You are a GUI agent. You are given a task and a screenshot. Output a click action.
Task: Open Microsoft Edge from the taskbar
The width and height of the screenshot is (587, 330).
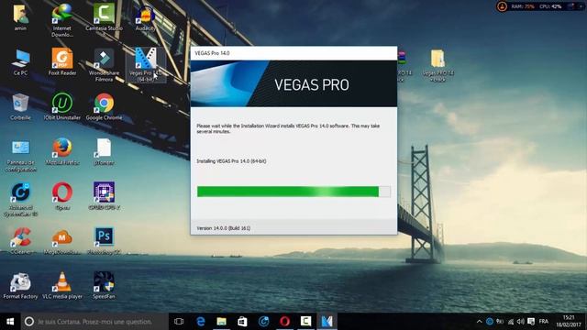pyautogui.click(x=201, y=322)
